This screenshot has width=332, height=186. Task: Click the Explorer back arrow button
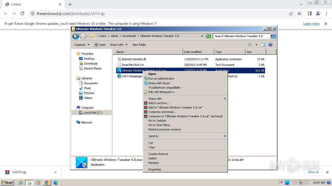coord(75,36)
